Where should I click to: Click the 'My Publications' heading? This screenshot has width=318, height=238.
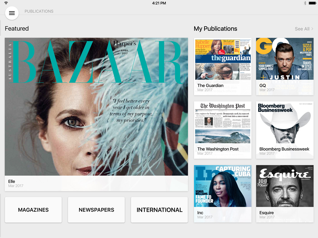point(215,29)
